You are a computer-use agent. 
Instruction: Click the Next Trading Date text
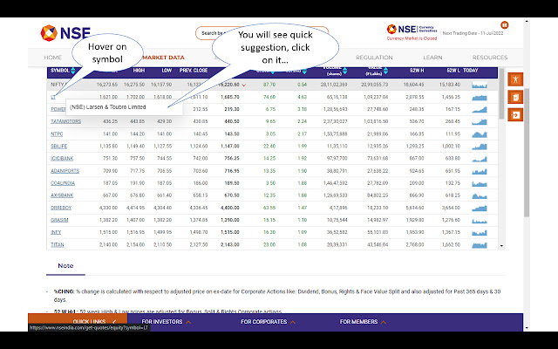pos(473,33)
